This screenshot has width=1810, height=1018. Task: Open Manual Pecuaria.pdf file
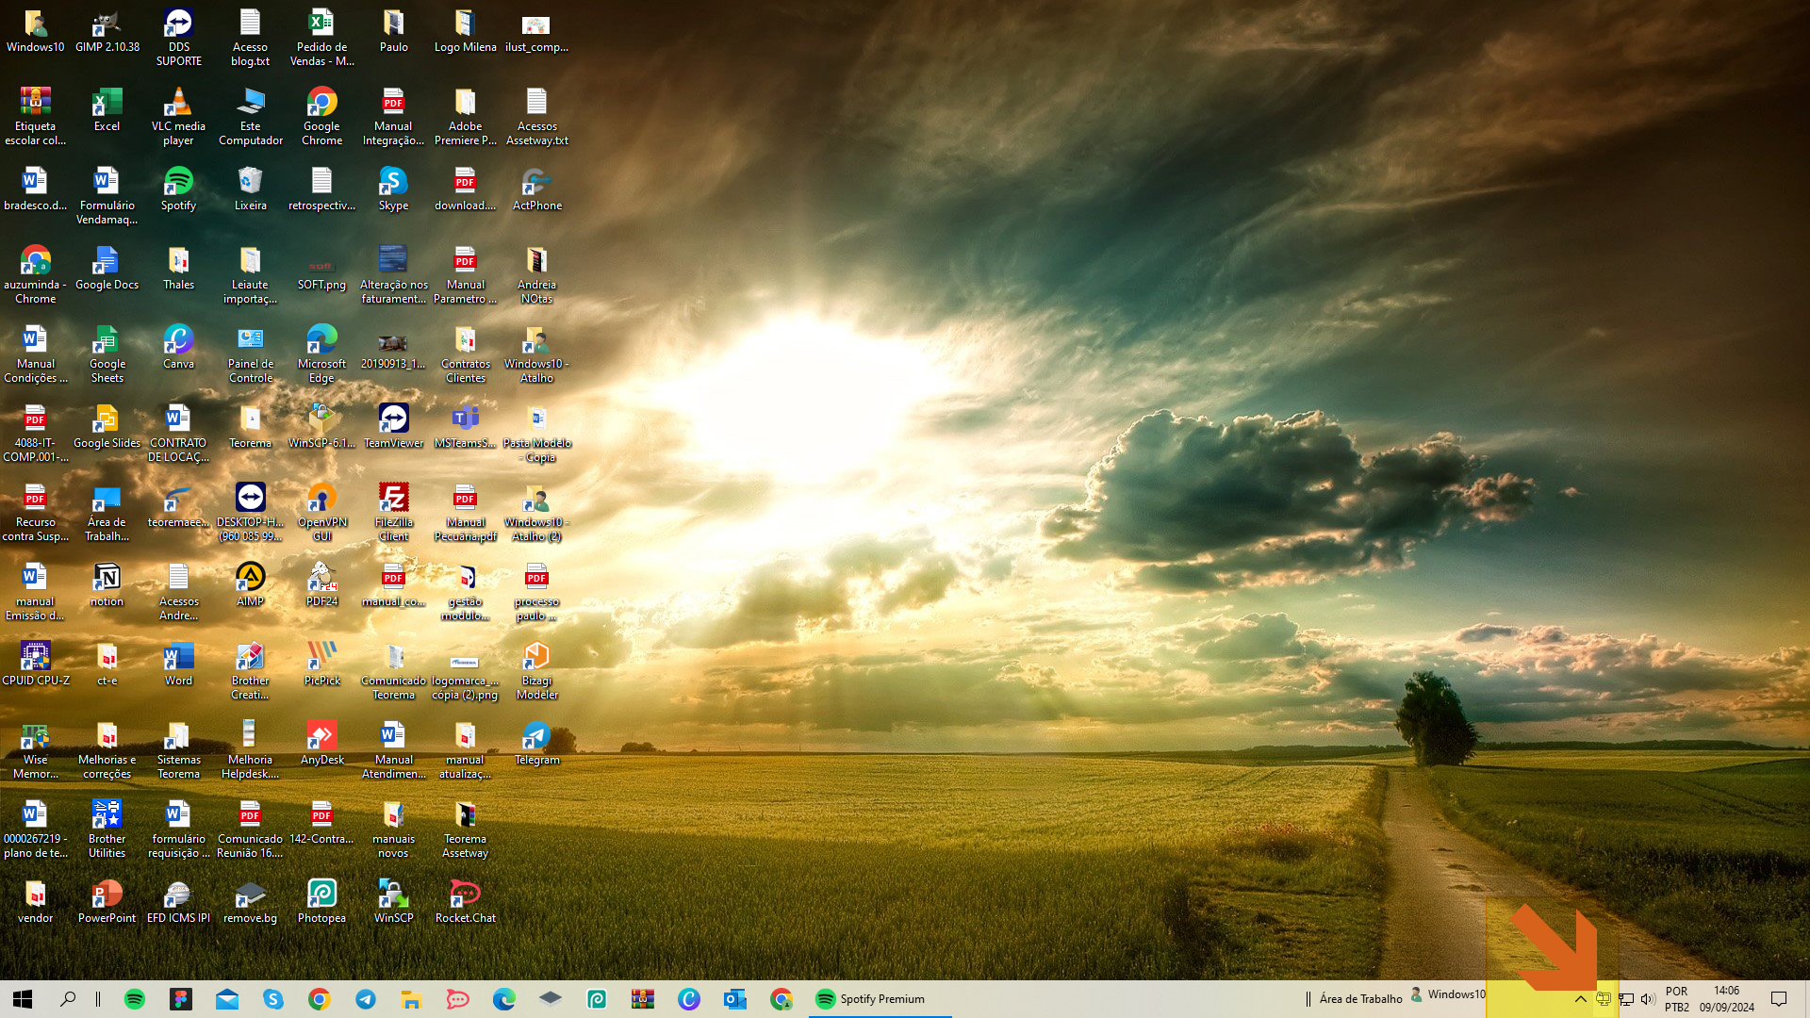point(465,513)
